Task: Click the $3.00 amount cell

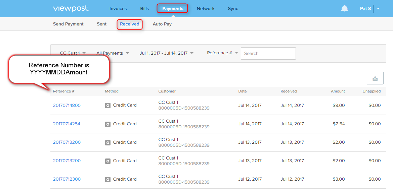Action: [x=339, y=179]
